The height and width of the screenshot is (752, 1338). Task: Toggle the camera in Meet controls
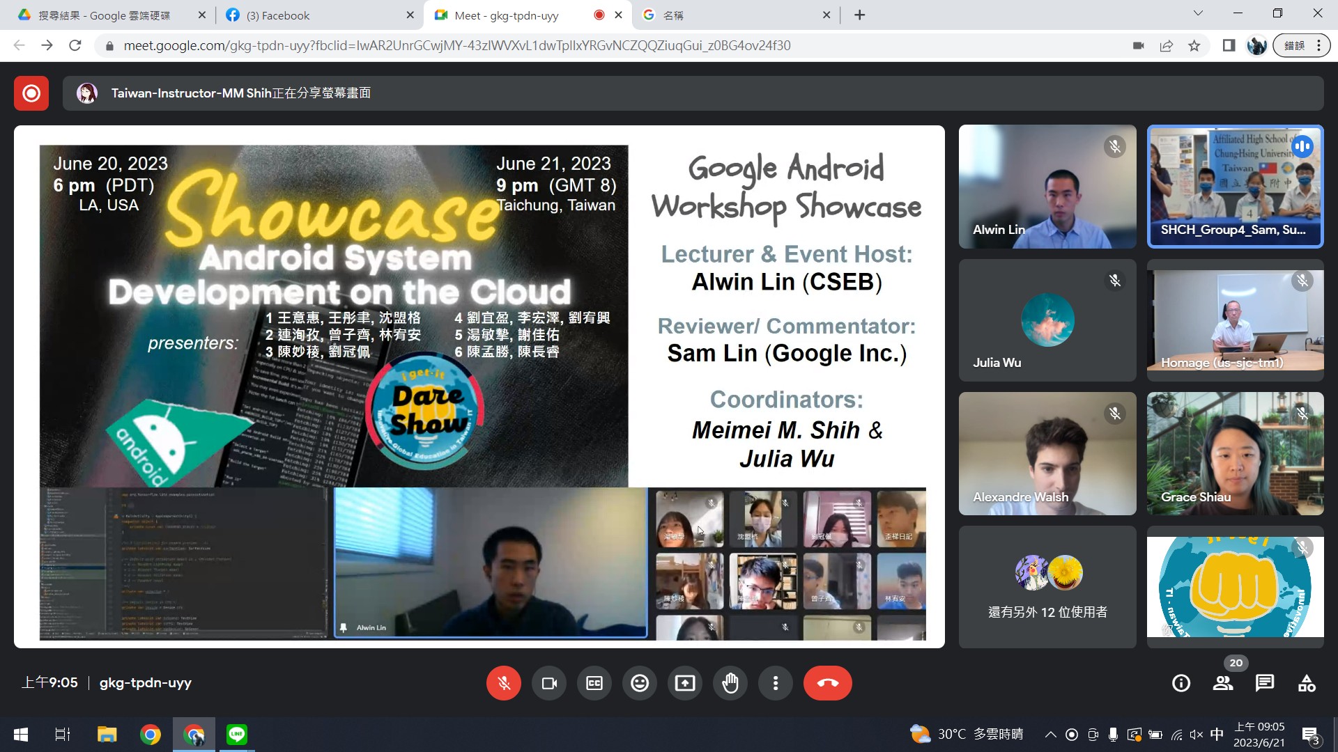tap(549, 683)
